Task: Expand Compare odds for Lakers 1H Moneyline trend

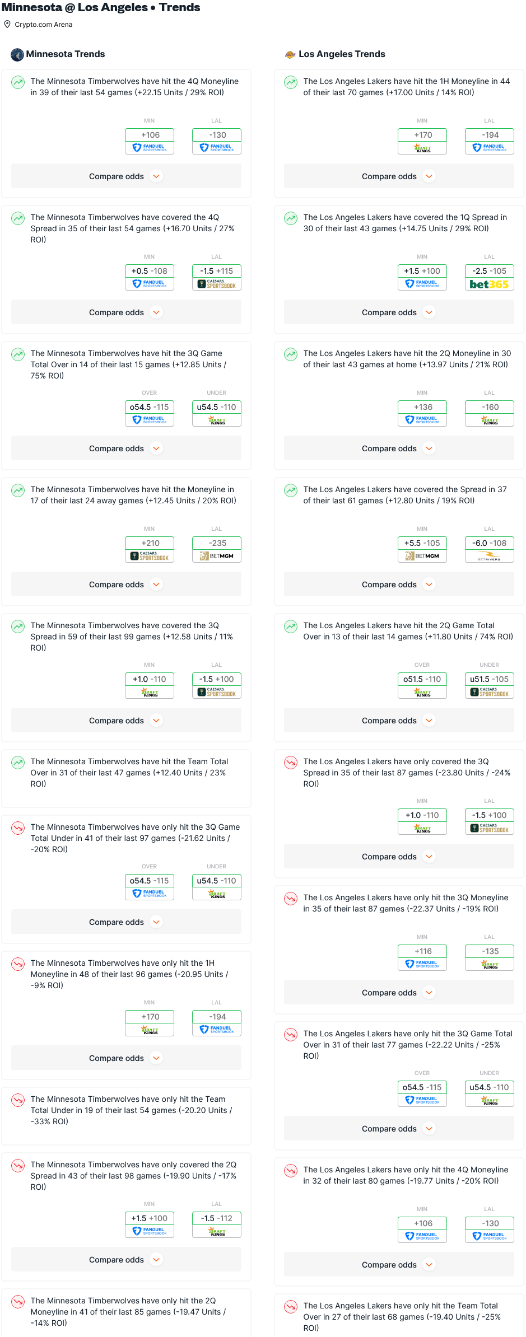Action: (x=399, y=176)
